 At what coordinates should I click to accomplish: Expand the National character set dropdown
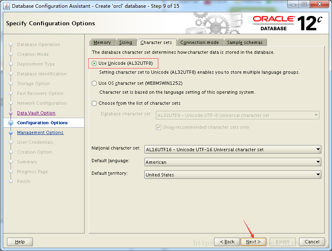tap(233, 150)
